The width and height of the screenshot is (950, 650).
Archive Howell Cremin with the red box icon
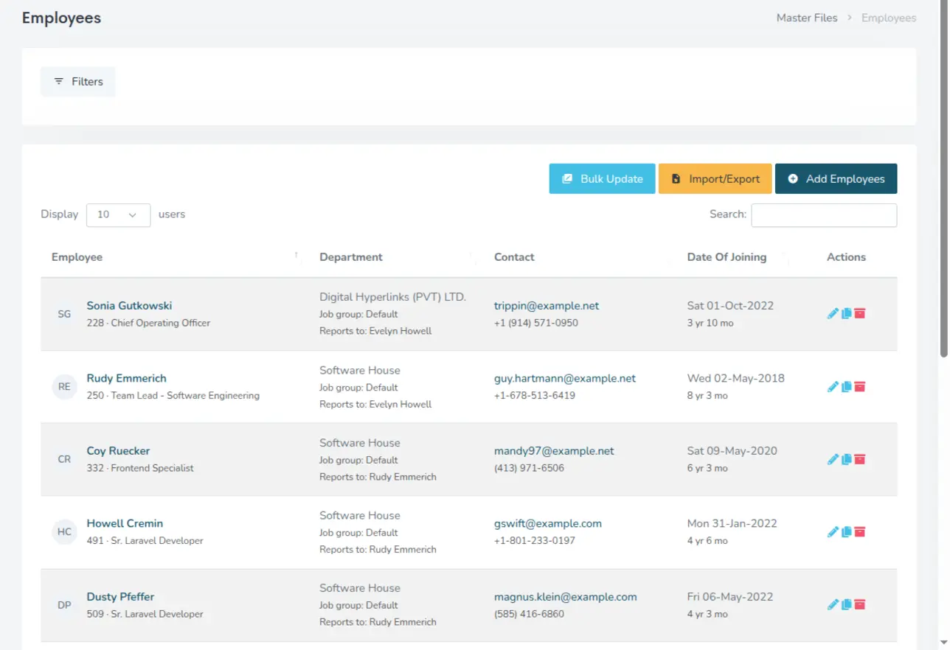(860, 532)
